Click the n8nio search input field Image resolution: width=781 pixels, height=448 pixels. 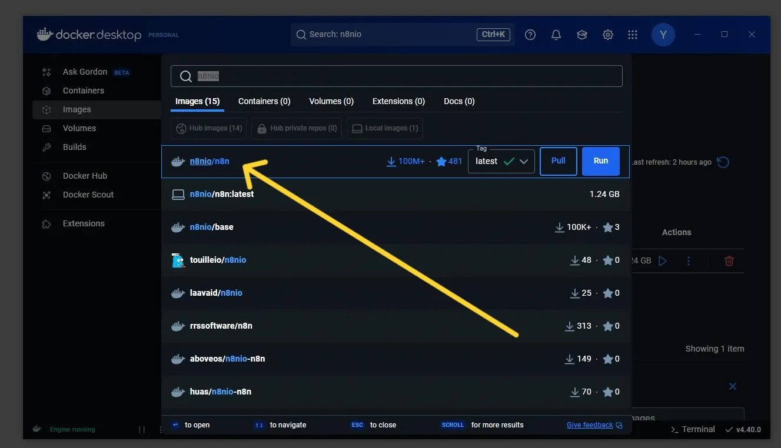(396, 76)
